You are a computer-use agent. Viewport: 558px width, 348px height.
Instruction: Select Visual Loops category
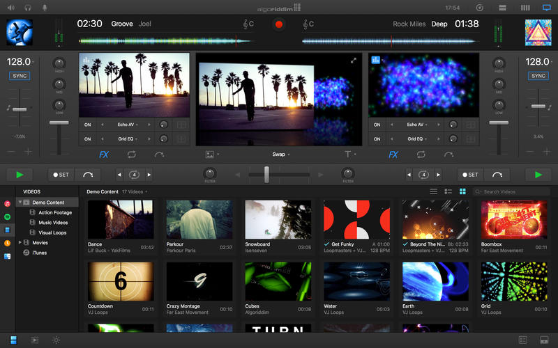52,232
